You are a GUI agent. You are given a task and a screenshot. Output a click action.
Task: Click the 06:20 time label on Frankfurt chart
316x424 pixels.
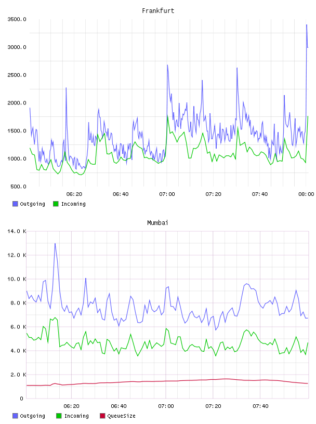[x=74, y=194]
